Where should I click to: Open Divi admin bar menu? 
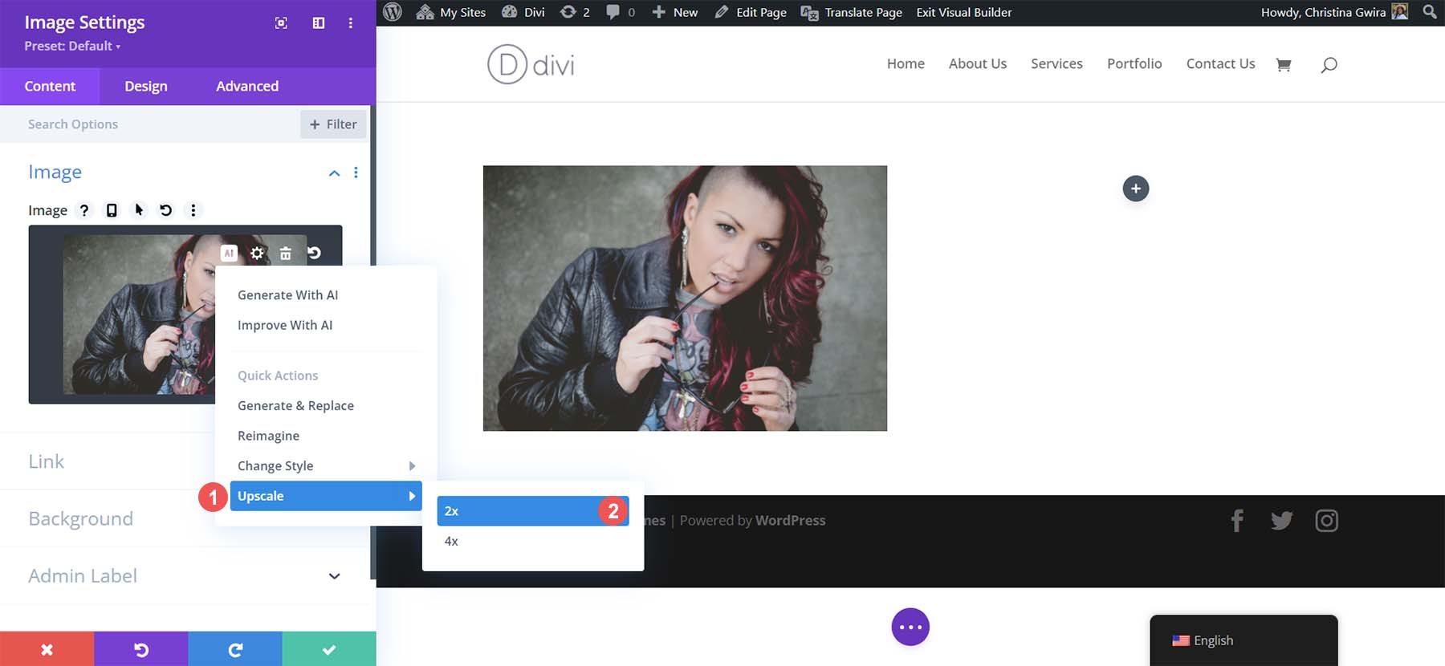tap(523, 12)
